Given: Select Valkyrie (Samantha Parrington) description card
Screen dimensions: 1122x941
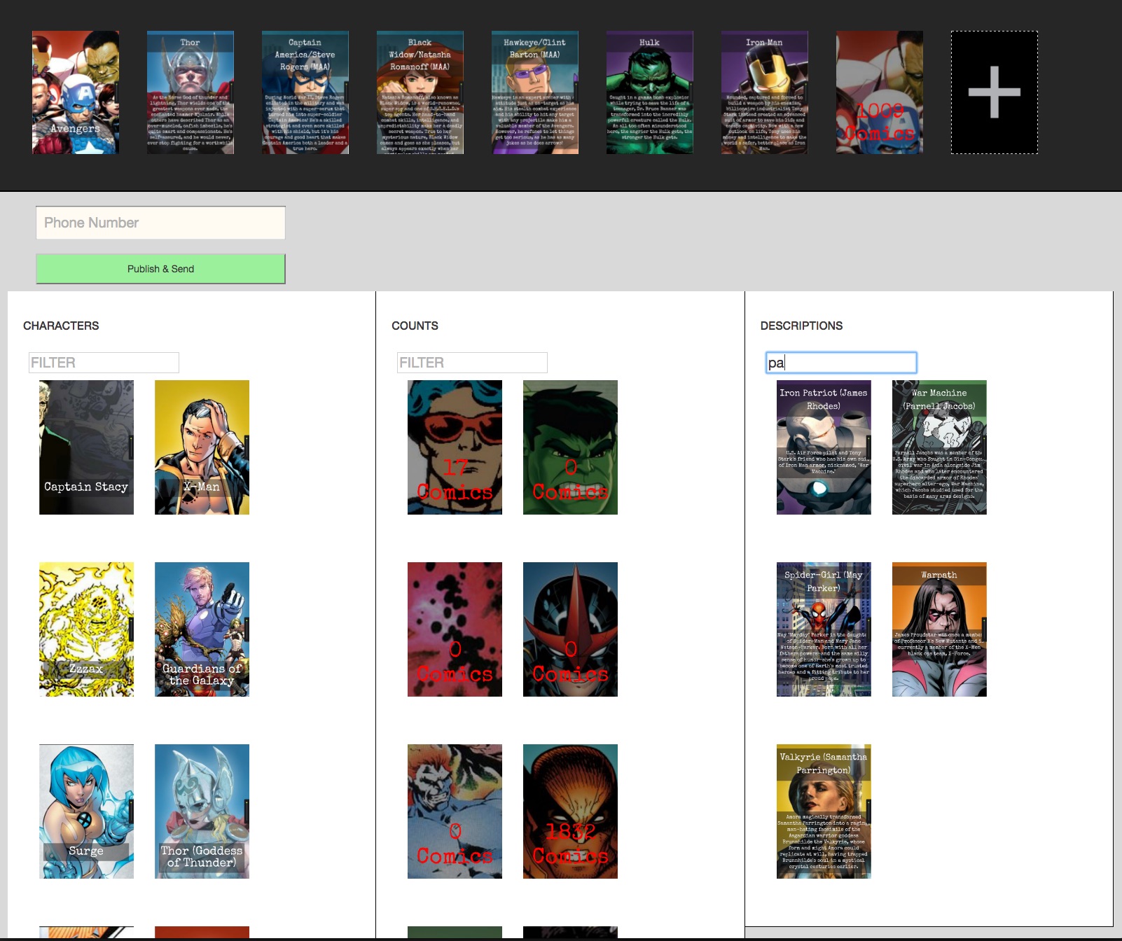Looking at the screenshot, I should pyautogui.click(x=824, y=811).
